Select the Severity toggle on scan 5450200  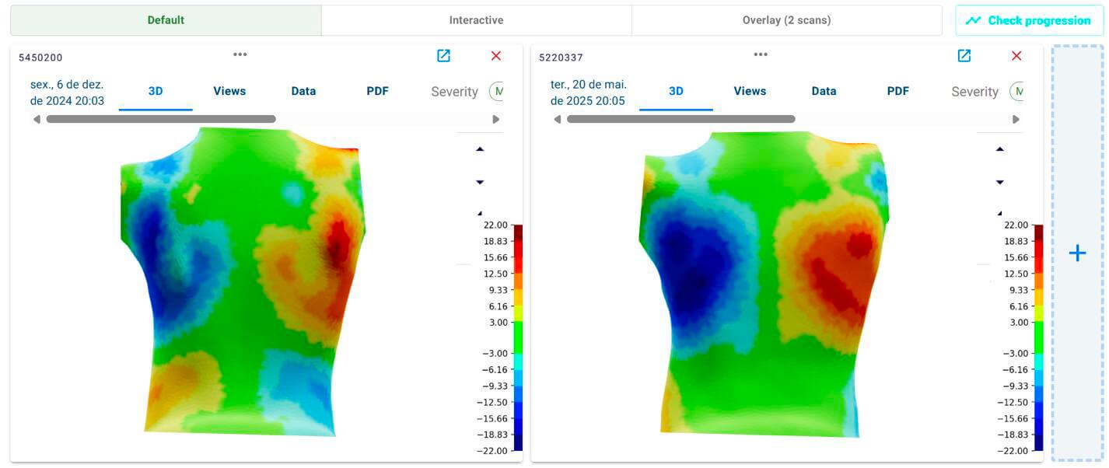[x=454, y=91]
